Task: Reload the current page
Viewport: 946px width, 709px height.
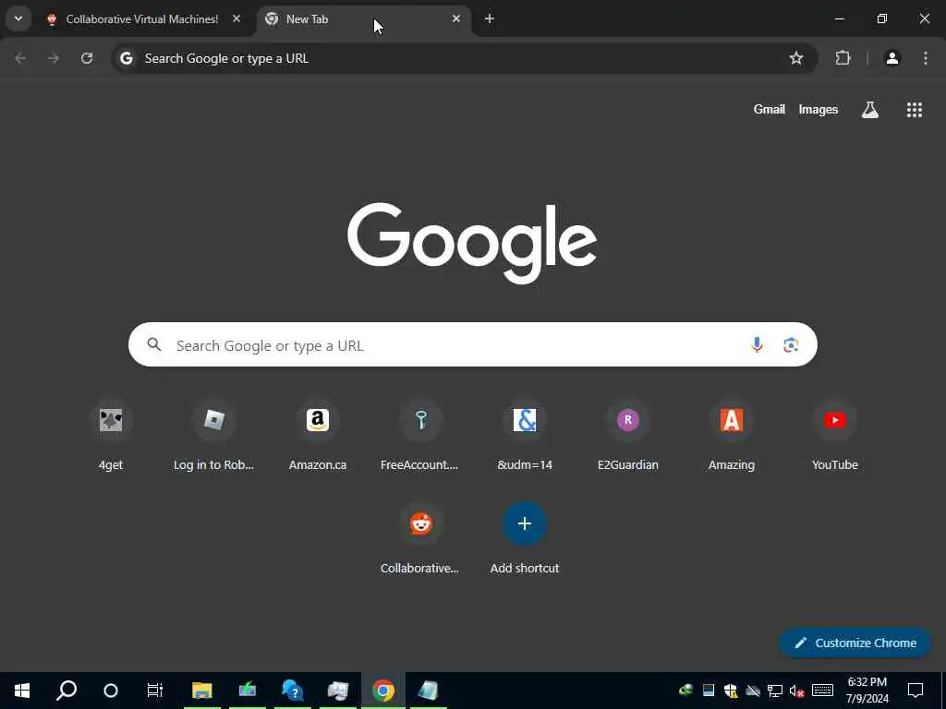Action: (87, 58)
